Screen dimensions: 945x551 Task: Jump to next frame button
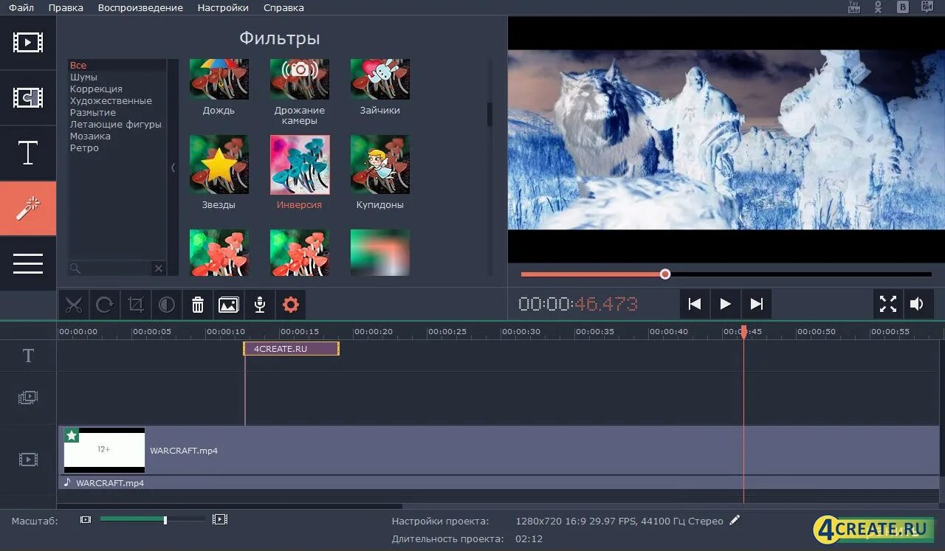coord(756,304)
